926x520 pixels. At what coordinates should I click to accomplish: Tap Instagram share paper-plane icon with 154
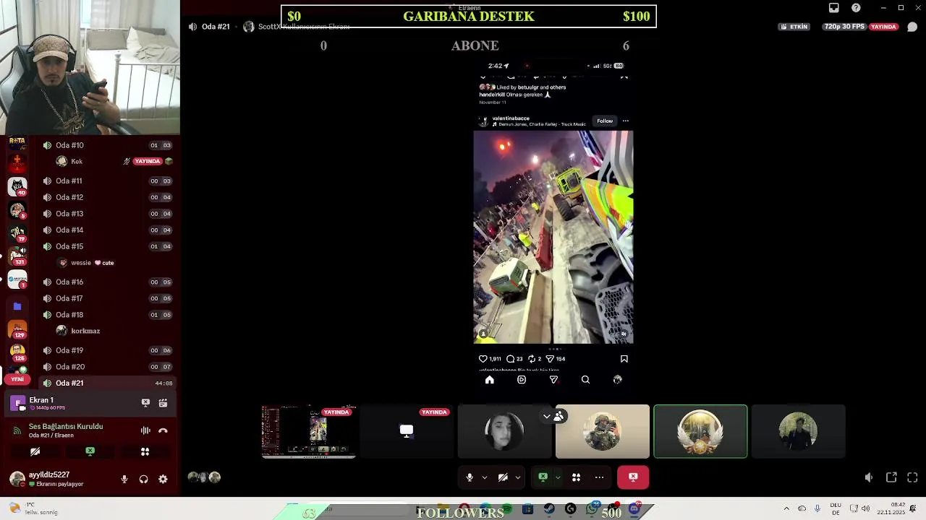pyautogui.click(x=550, y=359)
